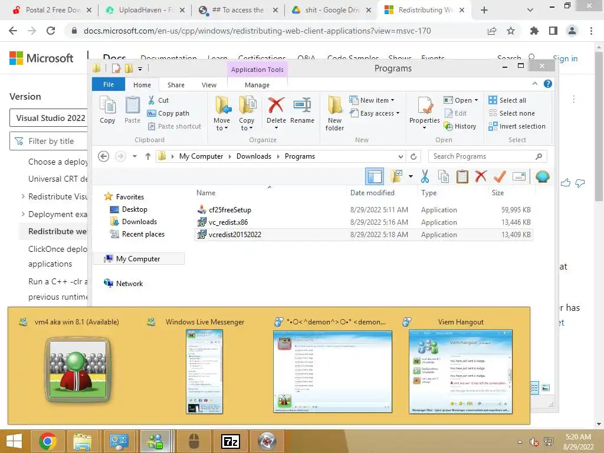Switch to the Share ribbon tab

point(176,85)
